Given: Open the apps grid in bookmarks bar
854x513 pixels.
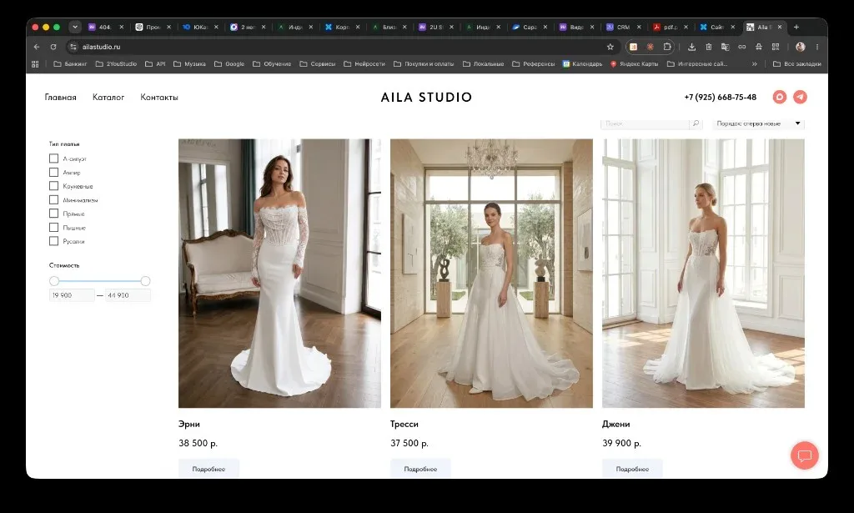Looking at the screenshot, I should (35, 63).
